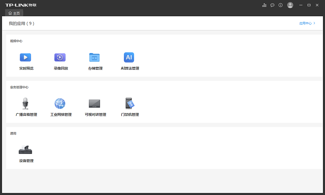Screen dimensions: 325x195
Task: Launch 工业网络管理 globe icon
Action: [x=60, y=104]
